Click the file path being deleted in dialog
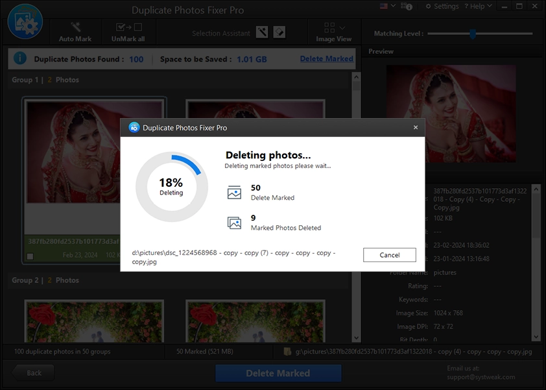546x390 pixels. click(233, 257)
